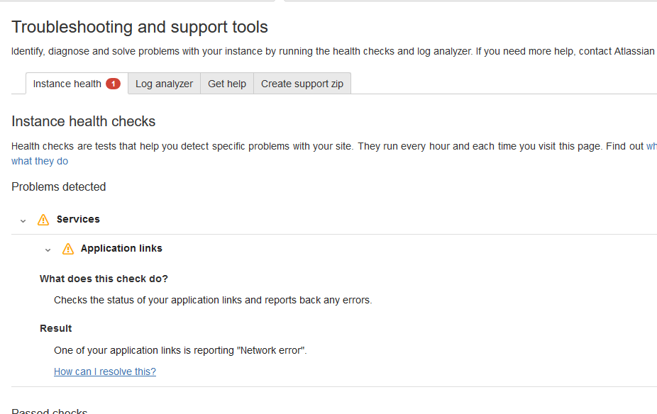Follow the 'what they do' link
Screen dimensions: 657x414
tap(40, 161)
